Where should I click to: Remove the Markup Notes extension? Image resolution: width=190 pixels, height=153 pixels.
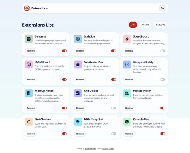click(x=31, y=108)
